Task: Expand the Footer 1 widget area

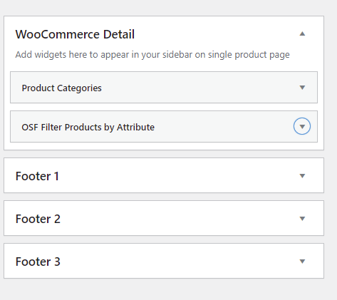Action: click(164, 175)
